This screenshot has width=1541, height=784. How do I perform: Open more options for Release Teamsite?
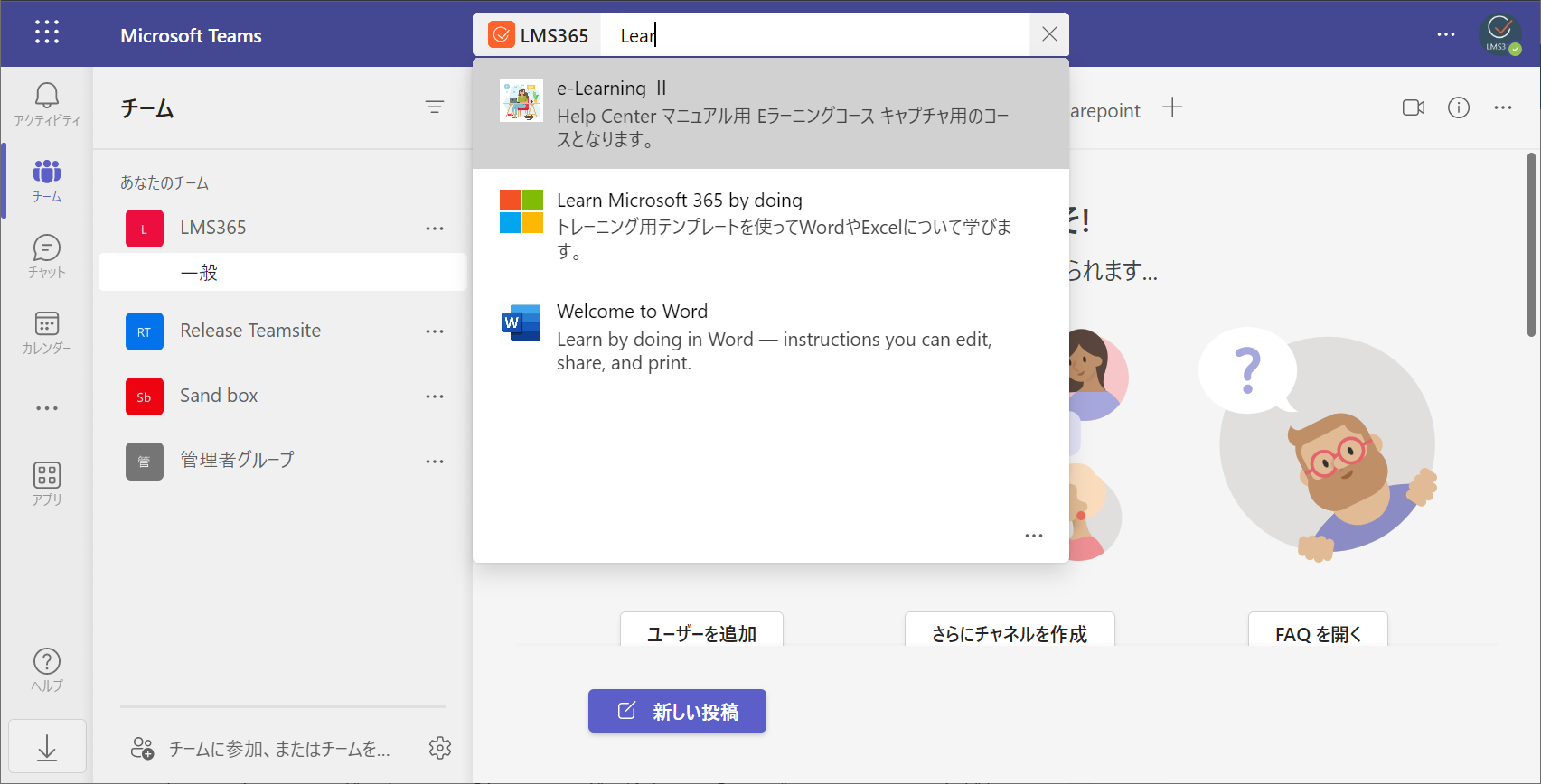(435, 331)
